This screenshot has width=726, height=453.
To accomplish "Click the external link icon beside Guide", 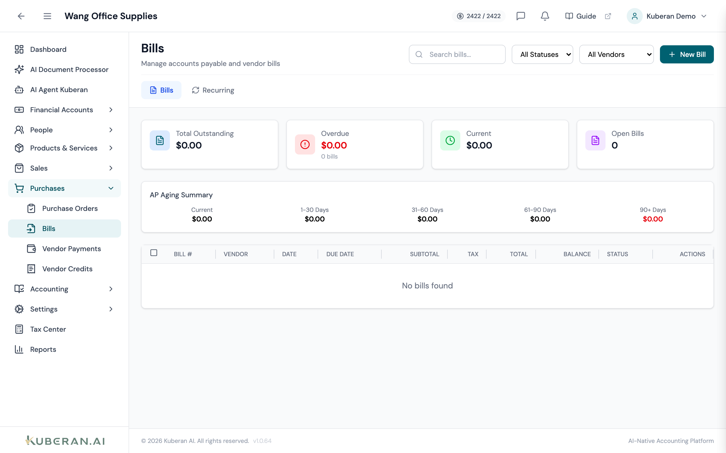I will click(x=608, y=16).
